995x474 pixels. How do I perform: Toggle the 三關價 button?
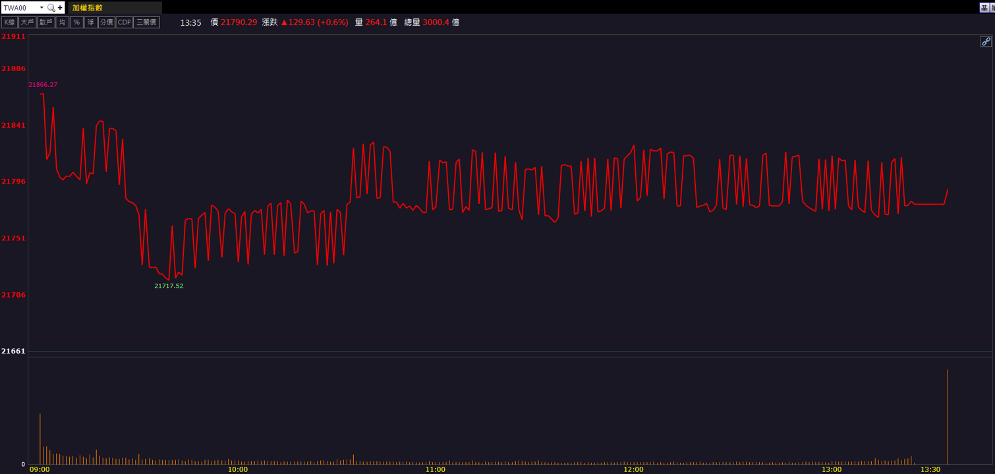click(146, 22)
